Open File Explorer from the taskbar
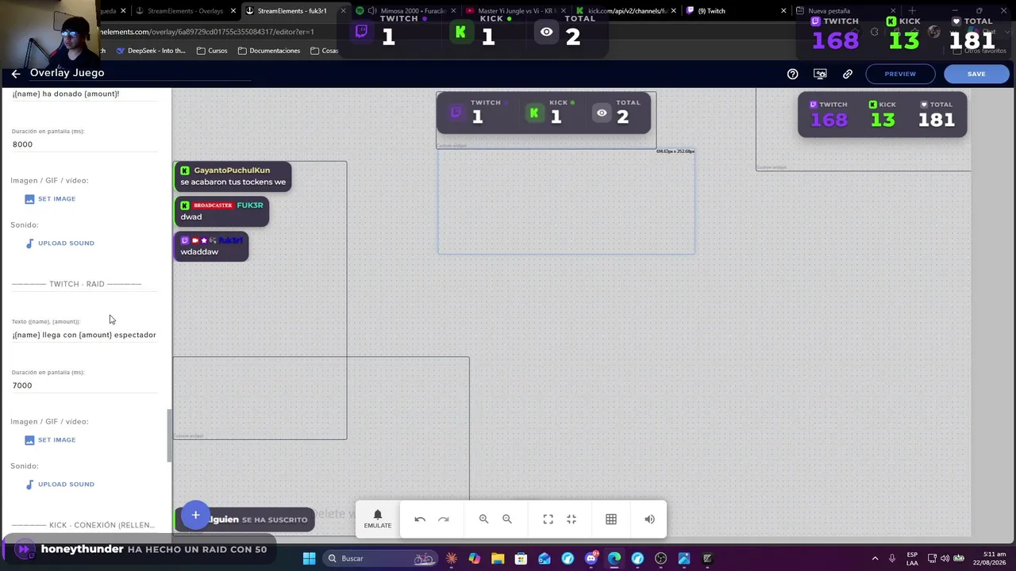 [498, 559]
